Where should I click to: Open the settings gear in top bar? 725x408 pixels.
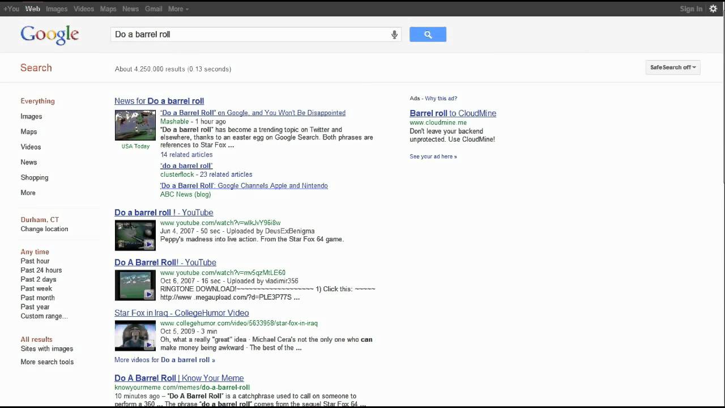[713, 8]
